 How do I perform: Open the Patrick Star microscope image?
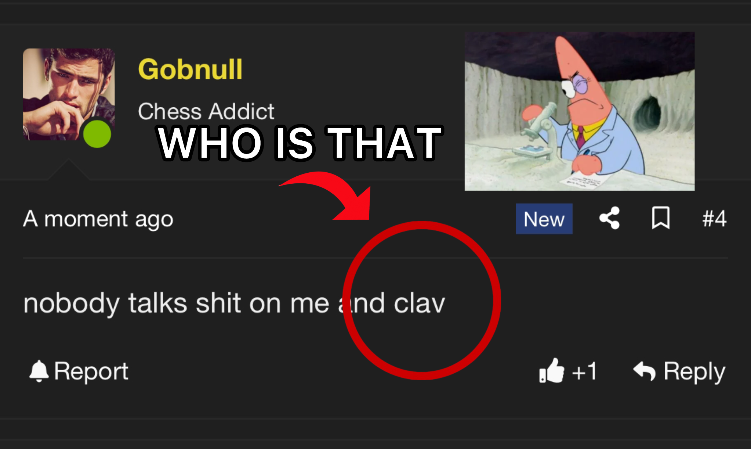click(x=579, y=111)
